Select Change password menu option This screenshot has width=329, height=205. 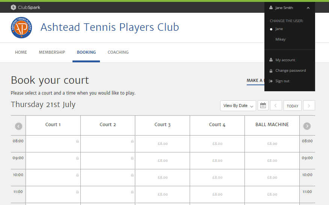[290, 71]
